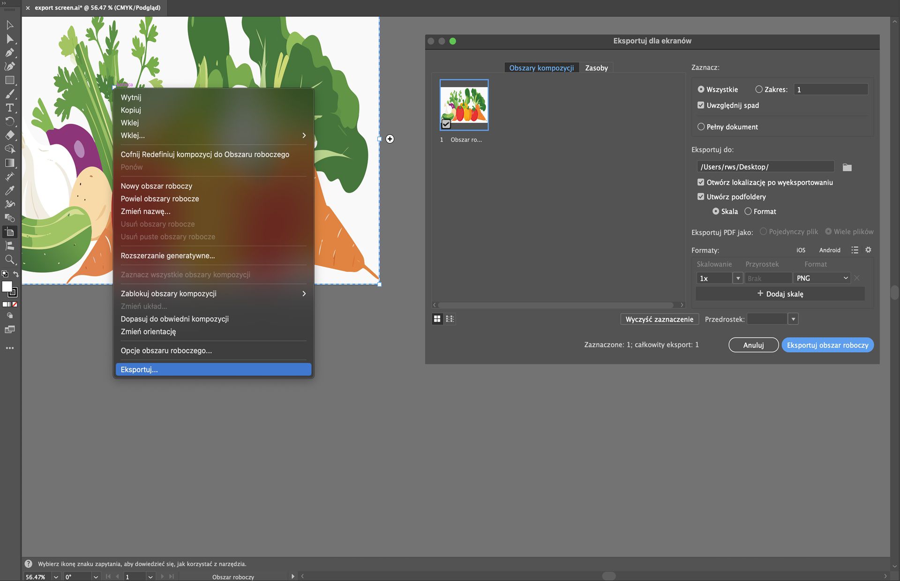Open the Przedrostek dropdown
This screenshot has width=900, height=581.
click(793, 319)
